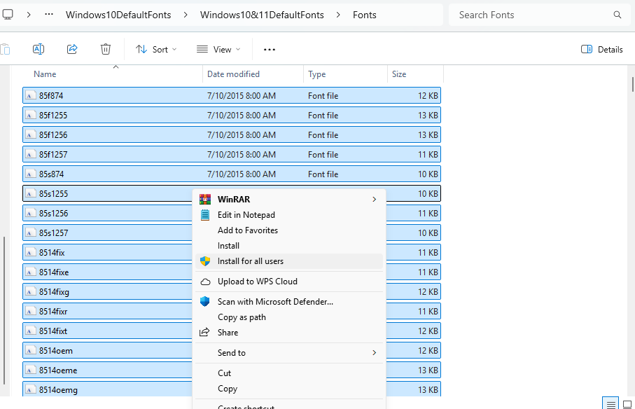Click the WinRAR books icon

205,199
